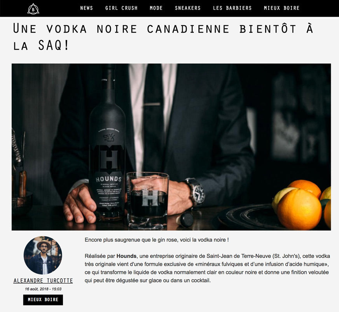Screen dimensions: 339x312
Task: Click the bold Hounds brand name
Action: tap(126, 256)
